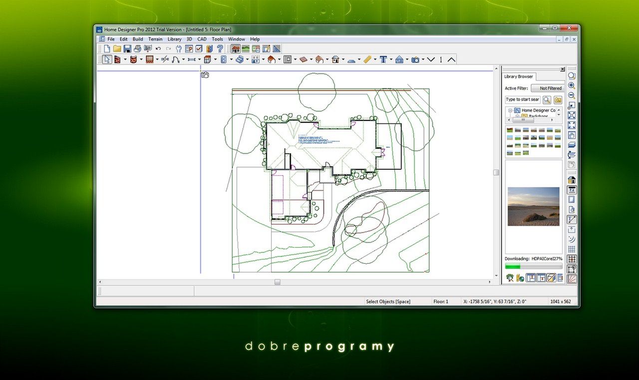Click the Open folder toolbar icon
Screen dimensions: 639x380
pyautogui.click(x=117, y=48)
